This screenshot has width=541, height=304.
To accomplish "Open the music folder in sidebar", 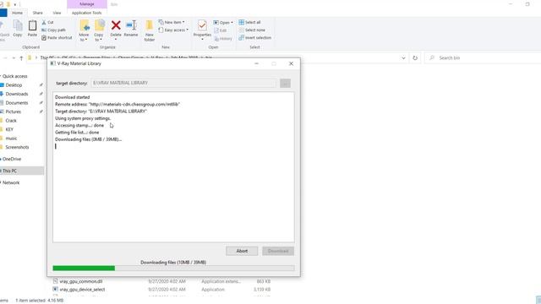I will (x=11, y=138).
